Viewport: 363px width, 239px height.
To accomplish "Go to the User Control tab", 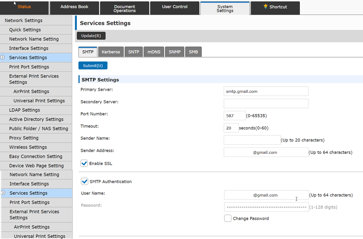I will [174, 8].
